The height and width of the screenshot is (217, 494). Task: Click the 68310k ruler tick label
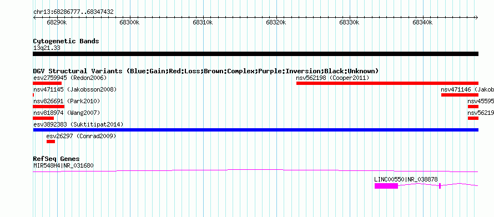(x=203, y=22)
